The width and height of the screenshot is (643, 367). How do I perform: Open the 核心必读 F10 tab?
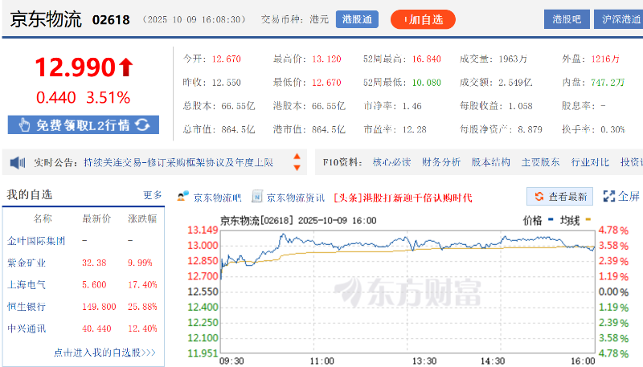click(390, 162)
